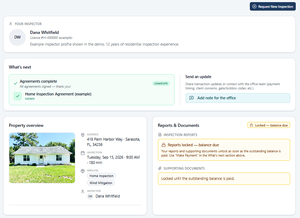Click the Wind Mitigation service chip
300x218 pixels.
101,183
